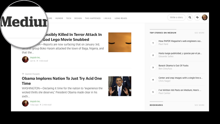Click See More beside Top Stories
The height and width of the screenshot is (124, 220).
pyautogui.click(x=199, y=33)
